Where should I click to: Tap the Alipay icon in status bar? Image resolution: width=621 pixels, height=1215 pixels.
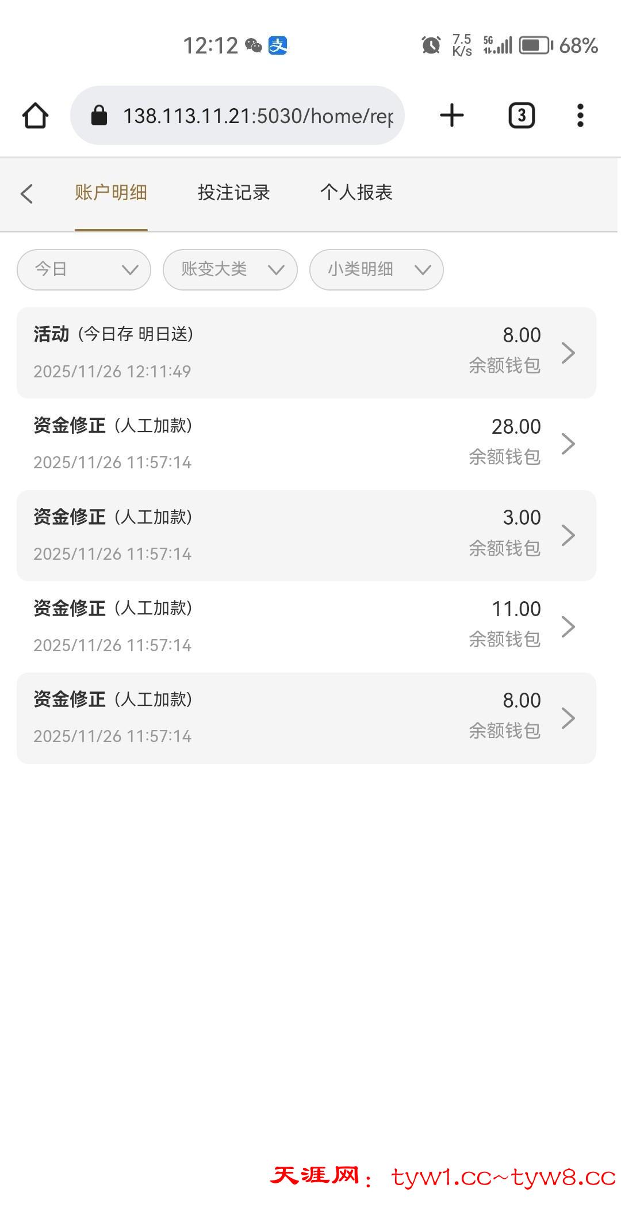(x=278, y=45)
